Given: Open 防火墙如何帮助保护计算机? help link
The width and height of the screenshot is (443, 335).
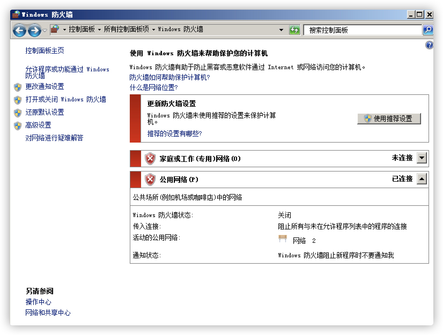Looking at the screenshot, I should coord(170,77).
